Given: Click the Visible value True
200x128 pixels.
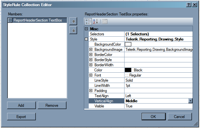Looking at the screenshot, I should point(129,106).
